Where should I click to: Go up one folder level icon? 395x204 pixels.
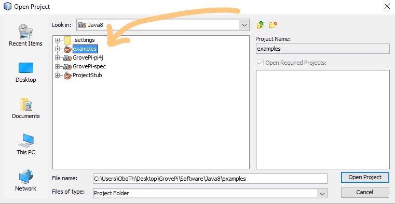pos(260,25)
